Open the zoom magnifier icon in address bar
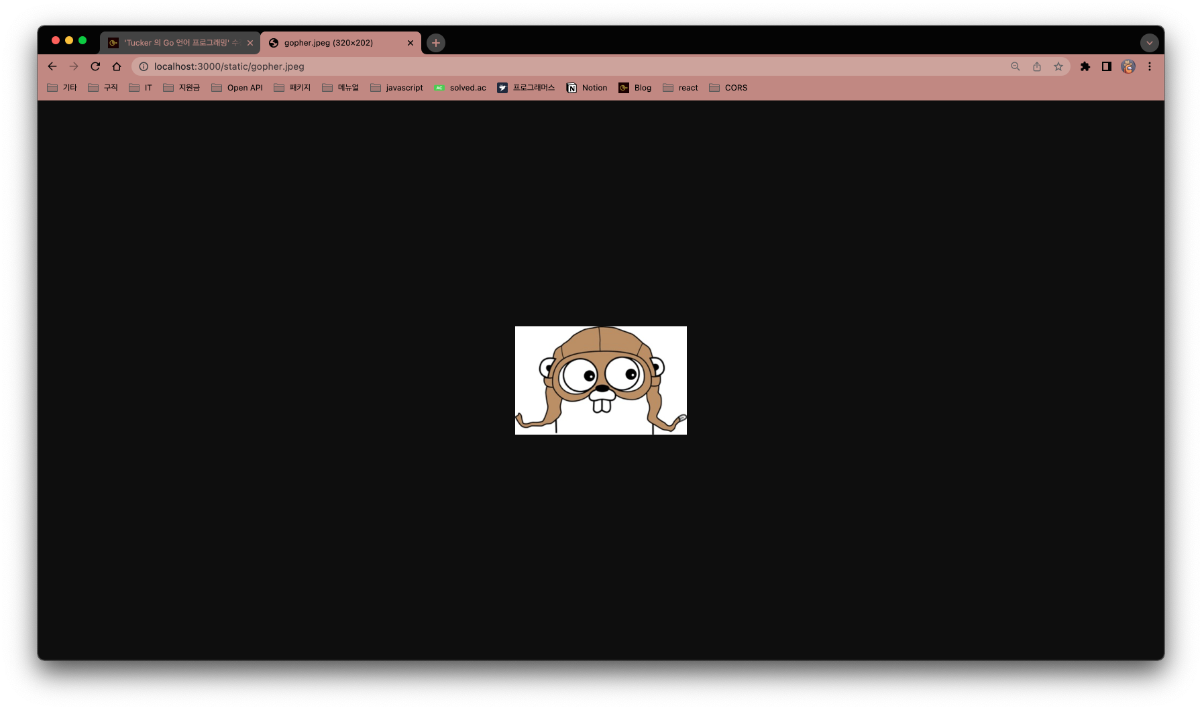 [x=1016, y=66]
